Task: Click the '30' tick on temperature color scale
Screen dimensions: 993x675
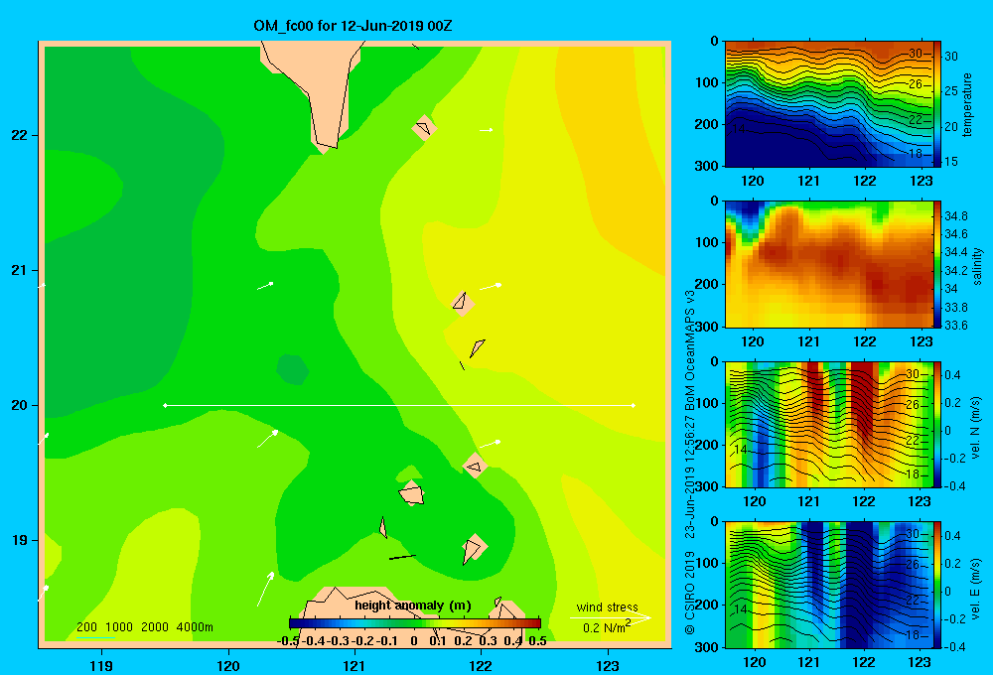Action: pyautogui.click(x=951, y=57)
